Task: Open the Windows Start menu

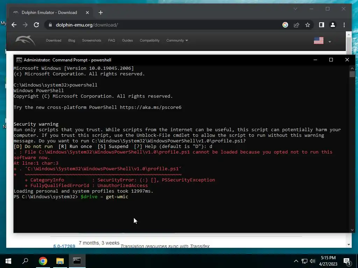Action: (8, 261)
